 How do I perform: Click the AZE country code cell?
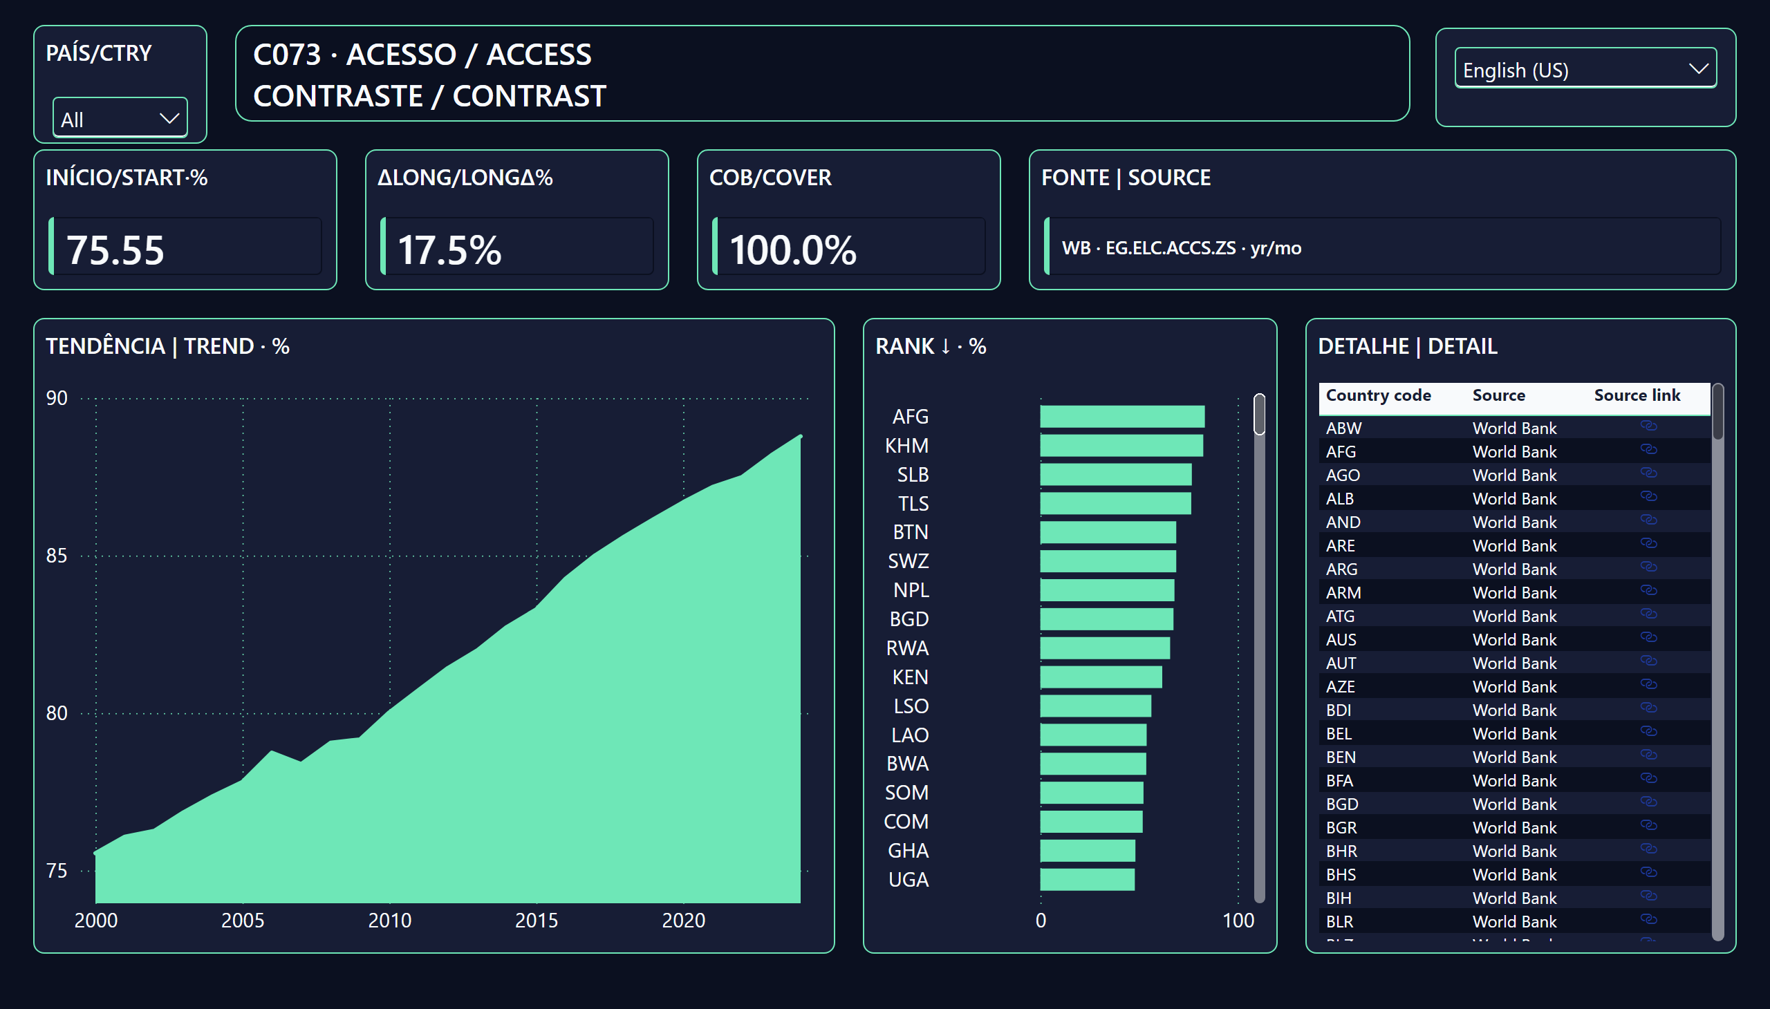tap(1340, 687)
